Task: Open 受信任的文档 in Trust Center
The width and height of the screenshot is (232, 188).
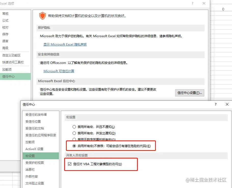Action: click(x=41, y=128)
